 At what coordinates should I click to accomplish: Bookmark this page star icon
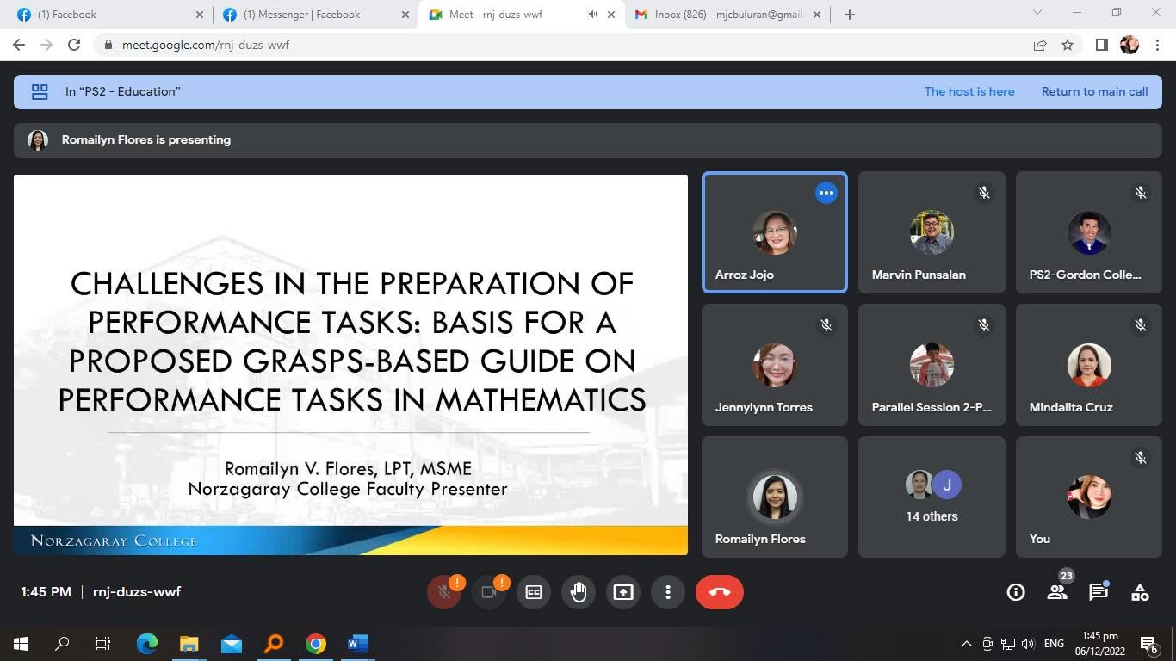click(x=1068, y=45)
